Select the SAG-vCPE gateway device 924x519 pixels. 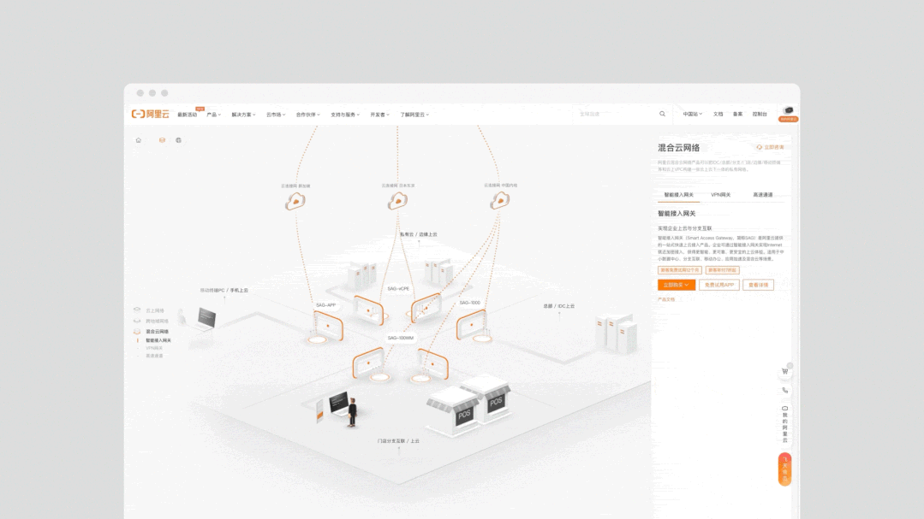(369, 310)
